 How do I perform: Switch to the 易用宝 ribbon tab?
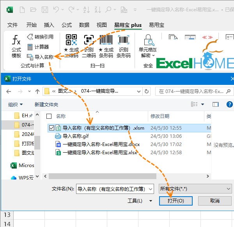[156, 25]
